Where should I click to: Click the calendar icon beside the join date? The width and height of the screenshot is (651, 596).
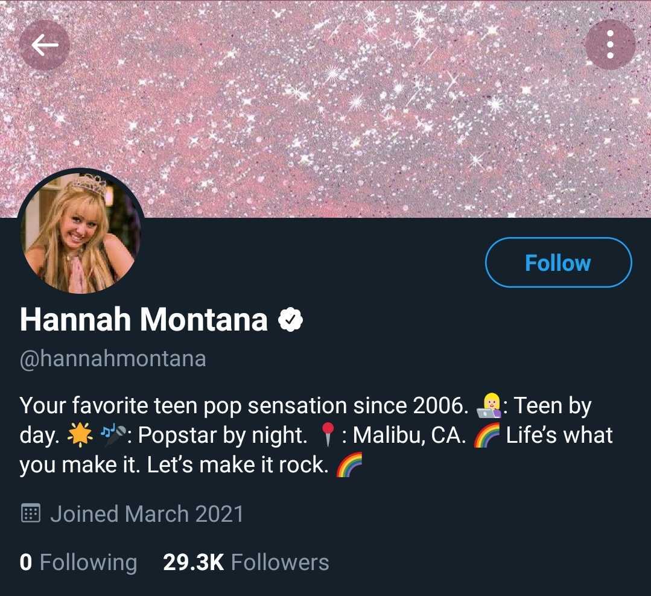[30, 514]
